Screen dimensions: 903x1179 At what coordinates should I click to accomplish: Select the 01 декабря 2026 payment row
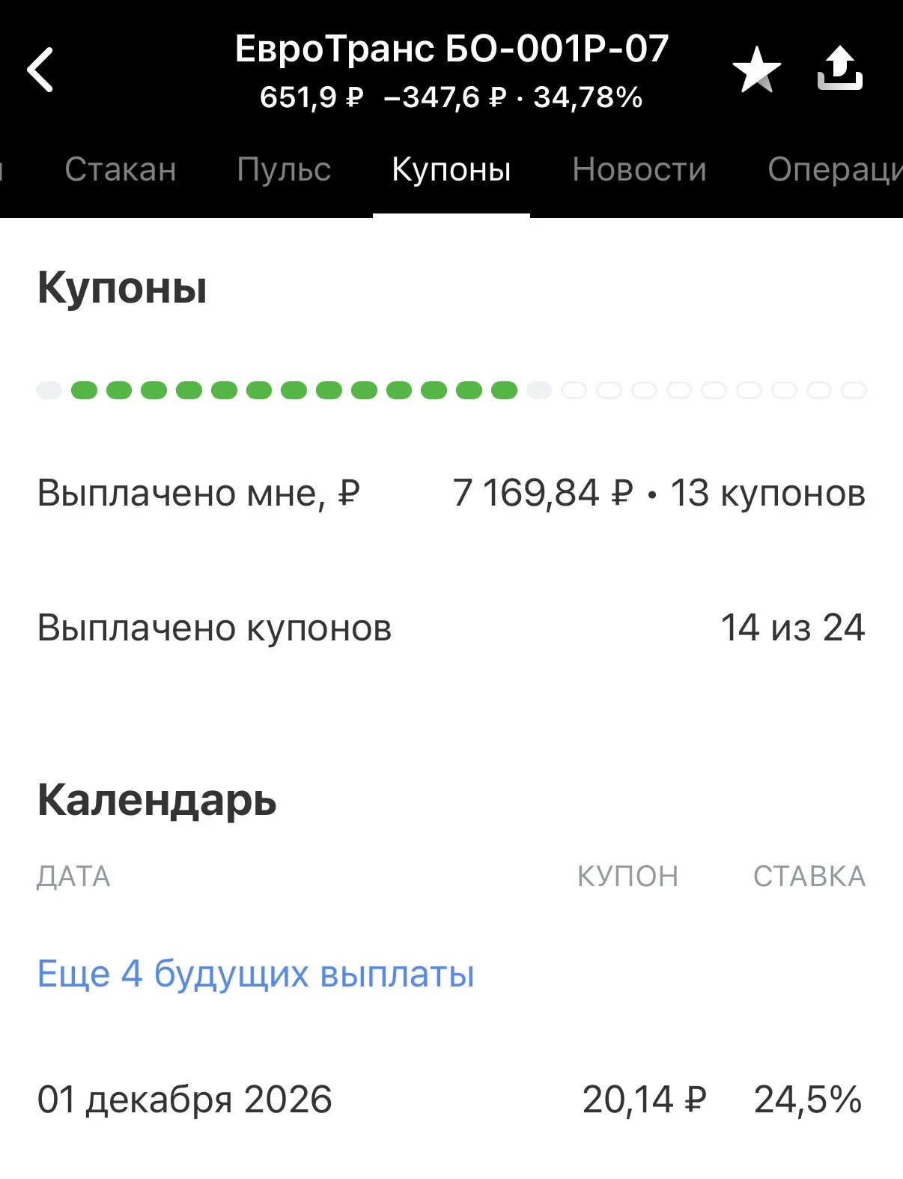451,1100
